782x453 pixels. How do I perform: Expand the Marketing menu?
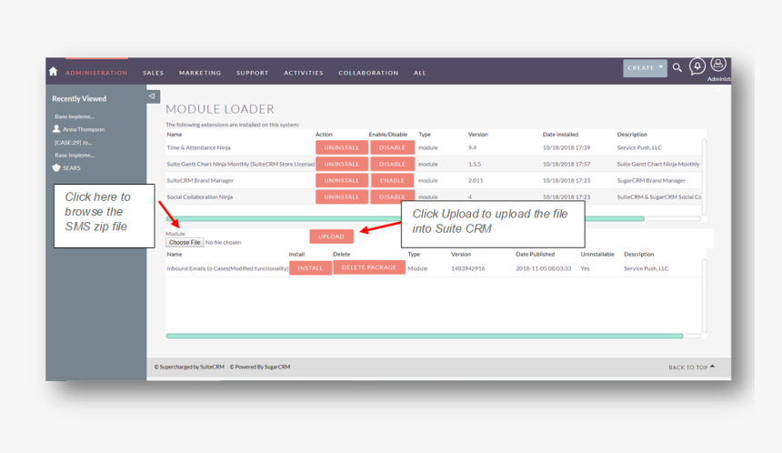(x=200, y=73)
